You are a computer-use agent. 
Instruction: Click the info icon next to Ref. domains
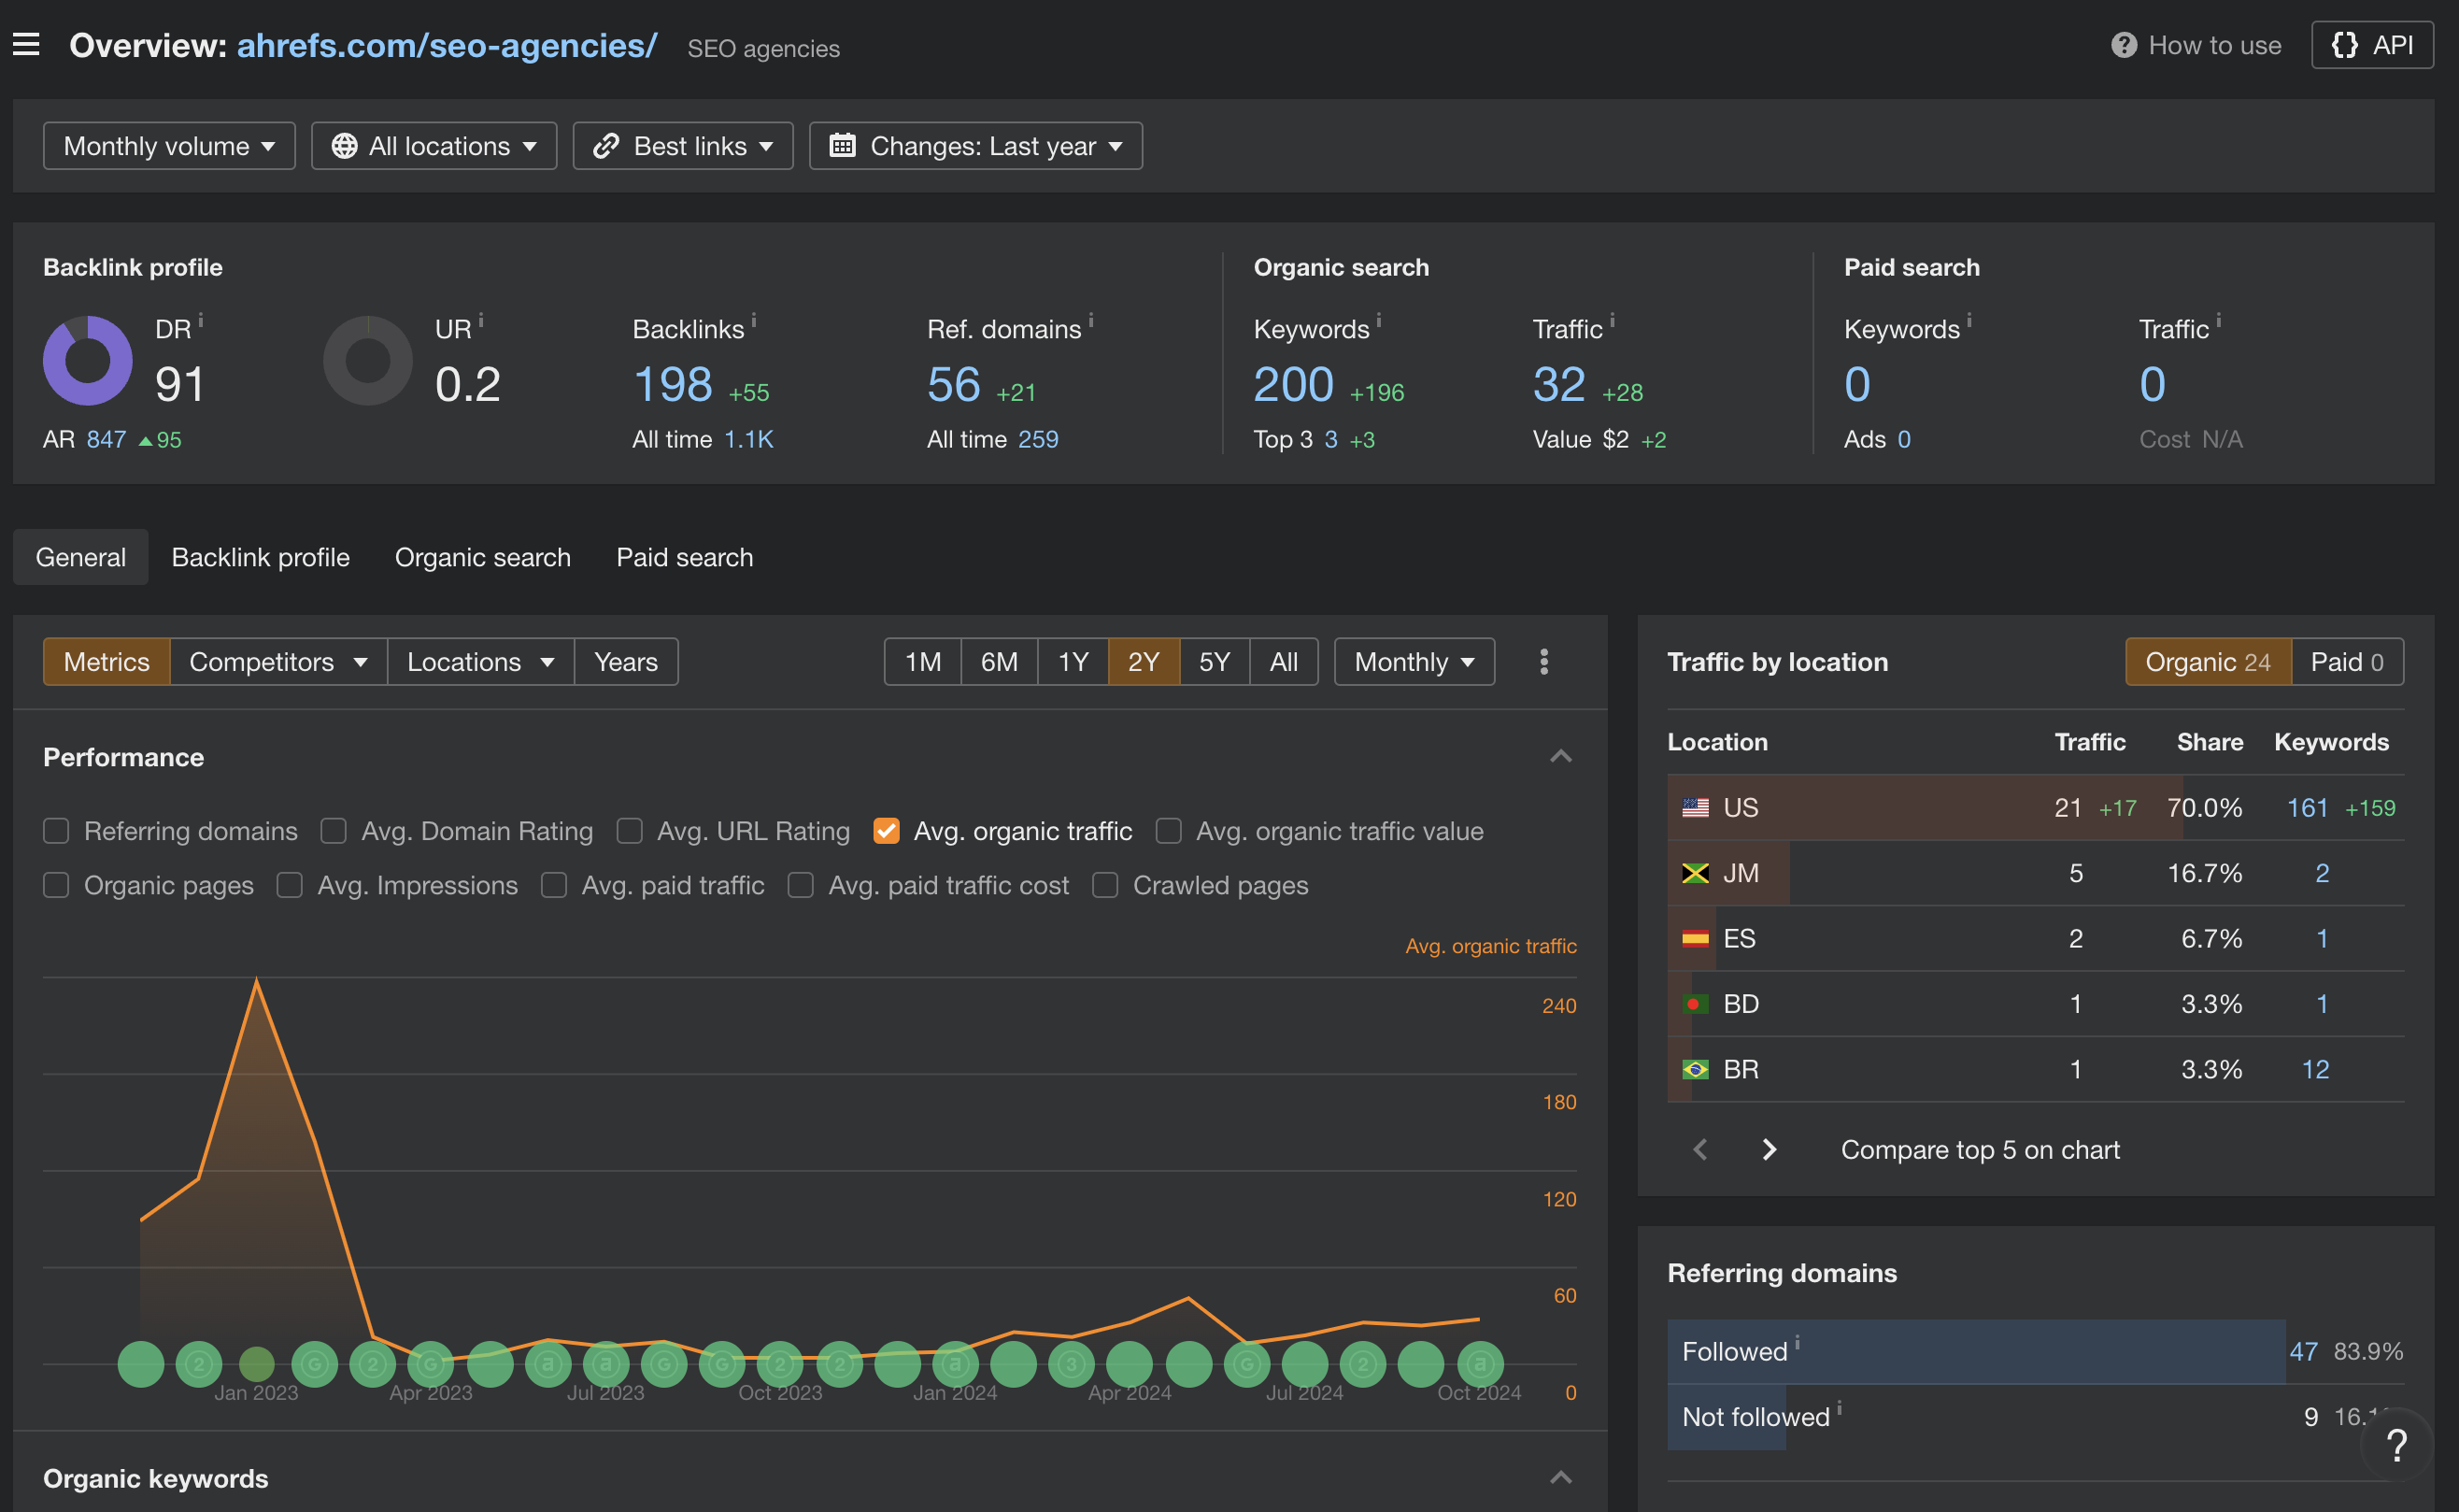click(x=1090, y=320)
